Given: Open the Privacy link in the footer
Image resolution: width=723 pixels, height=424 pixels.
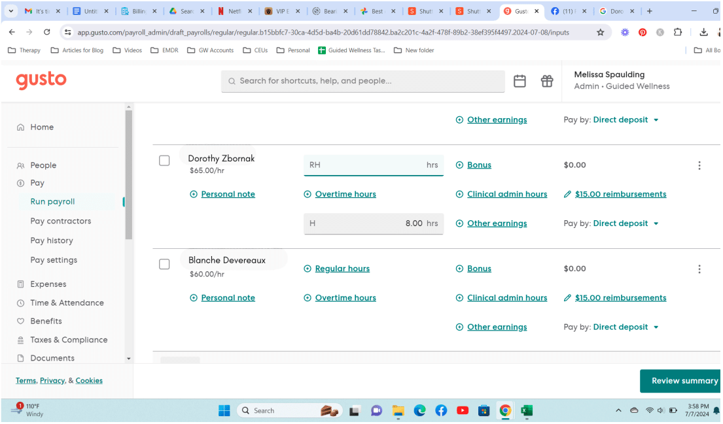Looking at the screenshot, I should 52,380.
